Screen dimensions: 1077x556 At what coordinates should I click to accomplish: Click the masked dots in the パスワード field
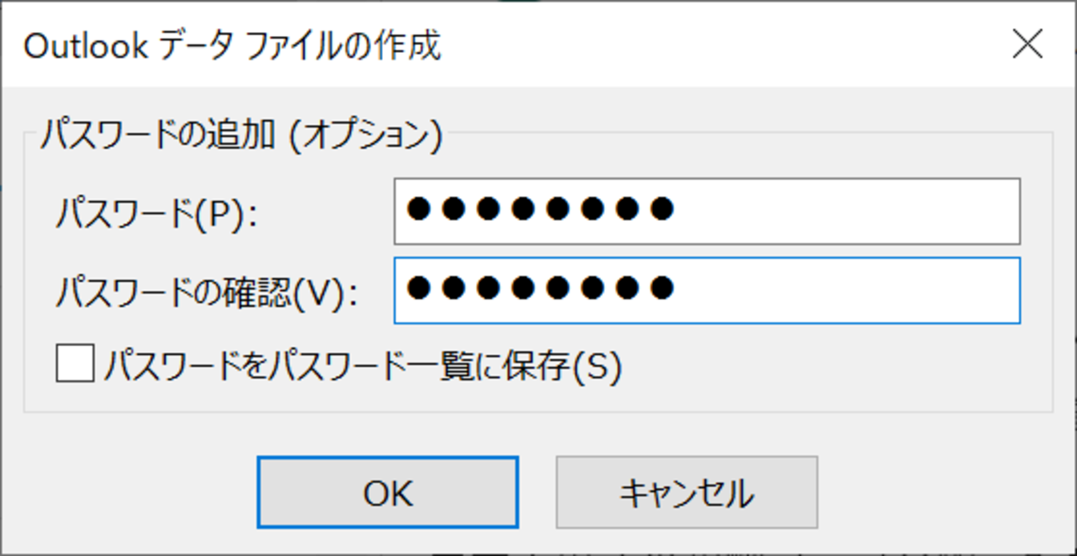pyautogui.click(x=539, y=210)
